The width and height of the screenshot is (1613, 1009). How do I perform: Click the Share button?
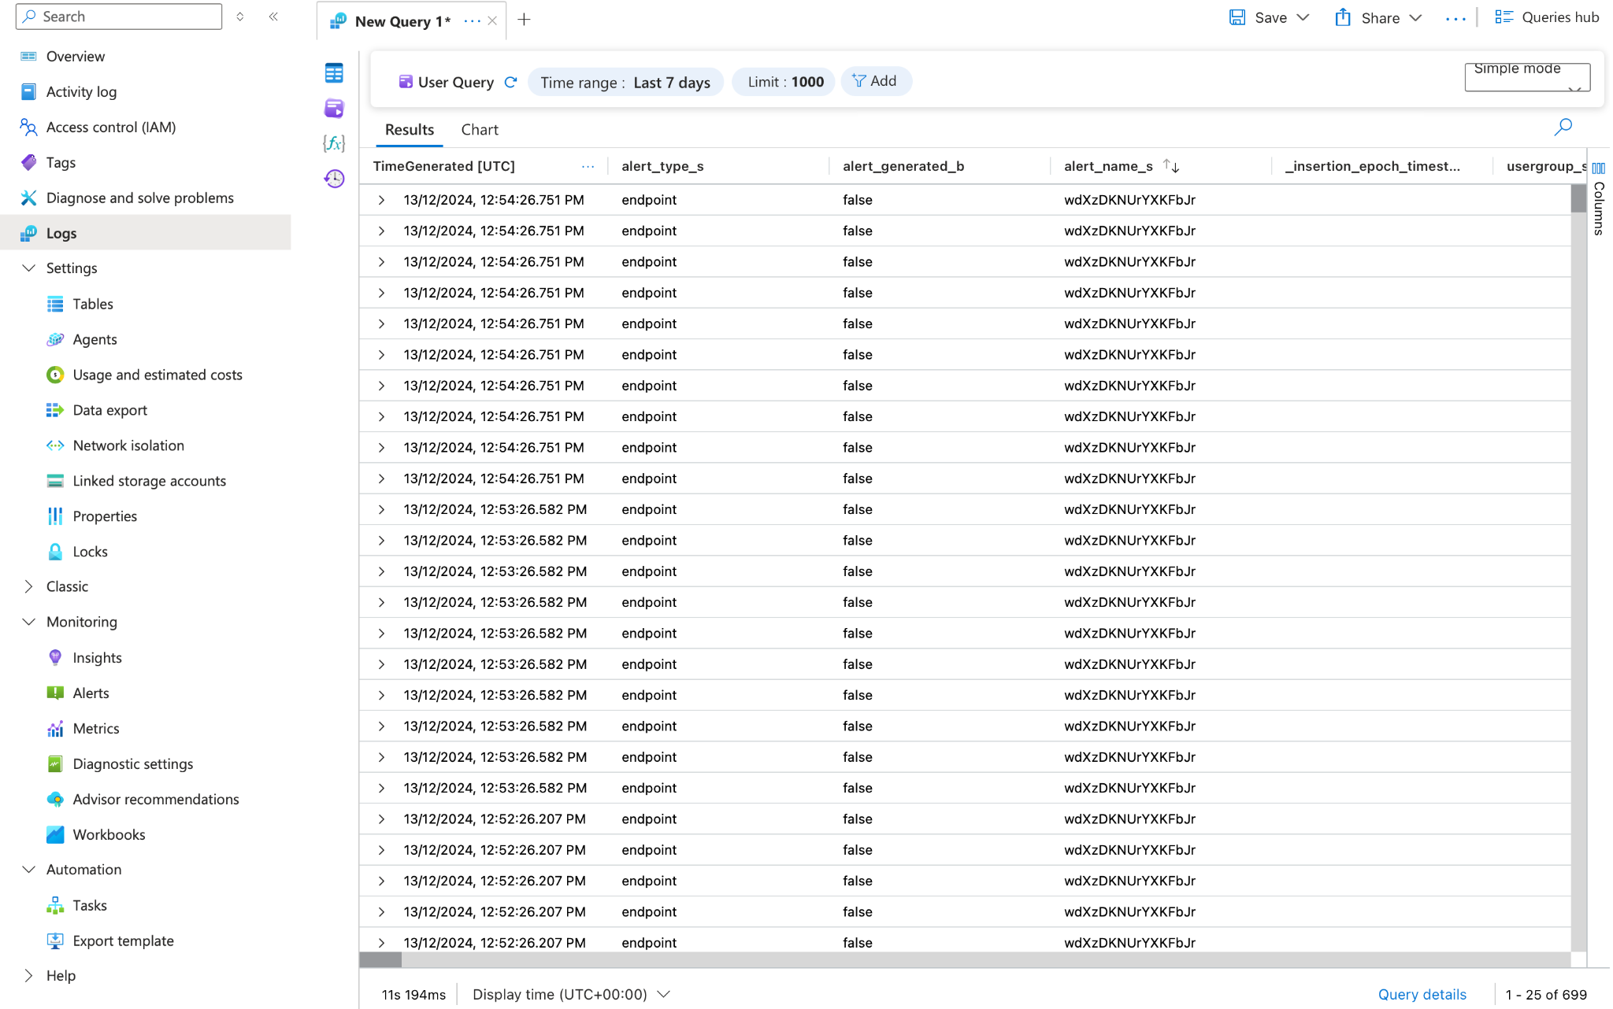tap(1368, 18)
